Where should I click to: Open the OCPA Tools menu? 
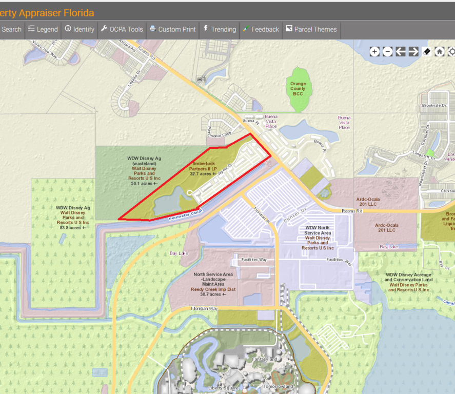[x=122, y=29]
